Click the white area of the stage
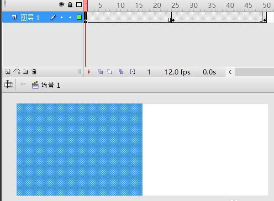This screenshot has height=201, width=274. tap(205, 150)
